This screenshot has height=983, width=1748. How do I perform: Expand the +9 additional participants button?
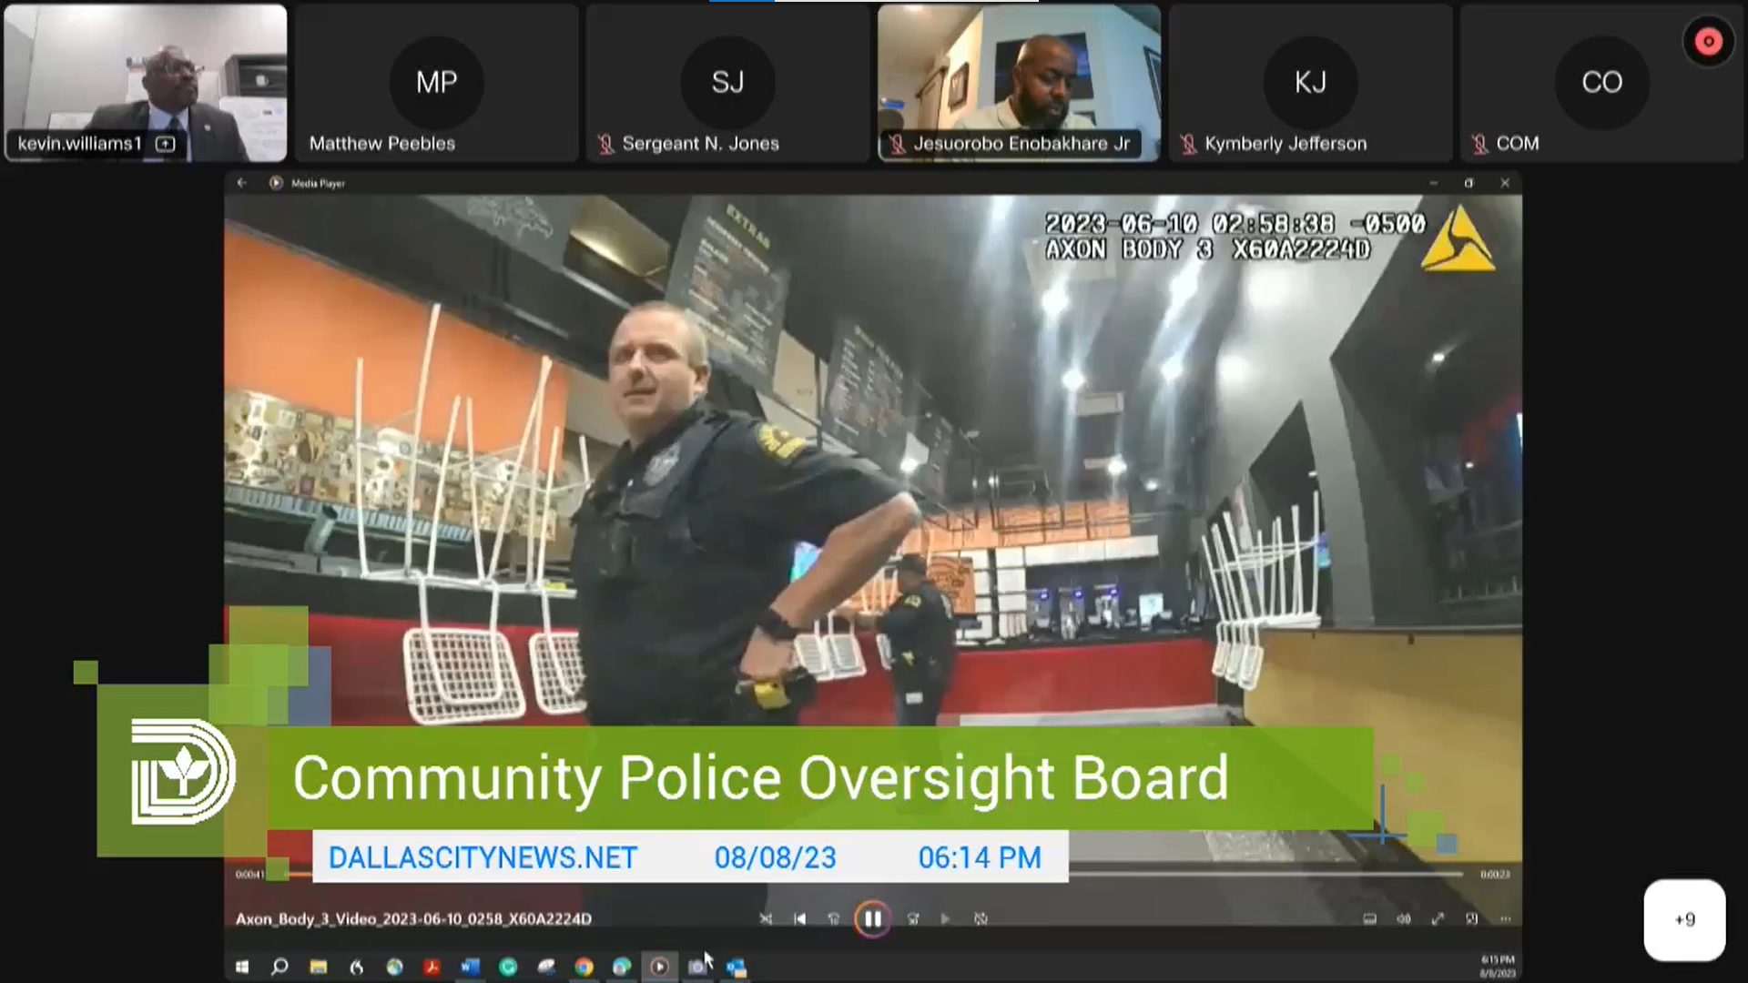pyautogui.click(x=1684, y=919)
